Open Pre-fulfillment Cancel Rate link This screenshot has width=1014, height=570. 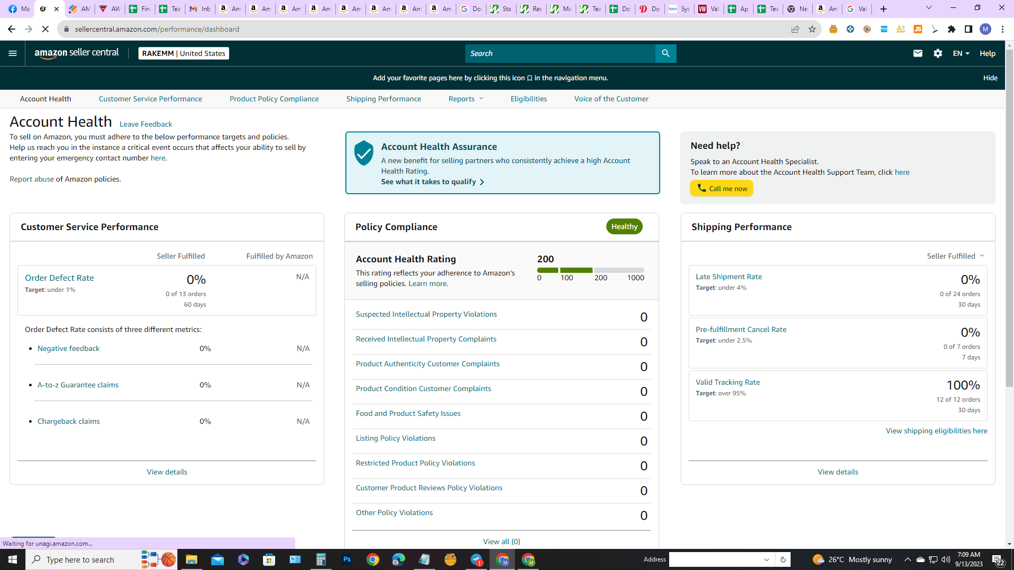[741, 329]
